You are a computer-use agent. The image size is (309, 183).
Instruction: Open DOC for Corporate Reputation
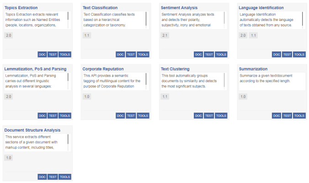(120, 115)
